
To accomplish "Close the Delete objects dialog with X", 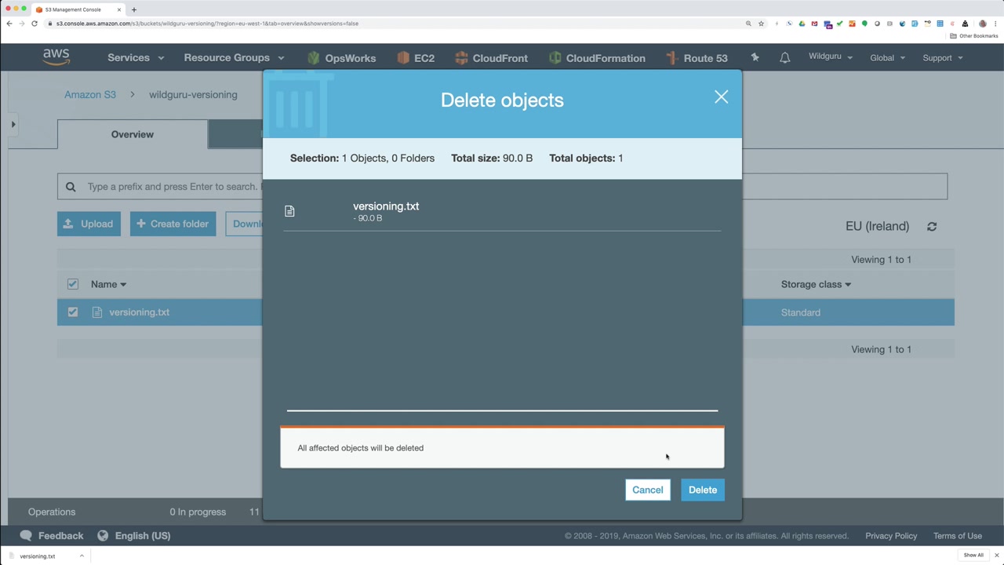I will pyautogui.click(x=721, y=97).
